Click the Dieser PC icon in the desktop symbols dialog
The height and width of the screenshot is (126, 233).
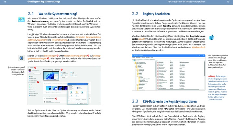[x=71, y=92]
